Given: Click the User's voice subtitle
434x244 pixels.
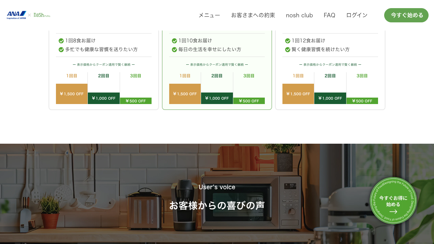Looking at the screenshot, I should coord(217,187).
